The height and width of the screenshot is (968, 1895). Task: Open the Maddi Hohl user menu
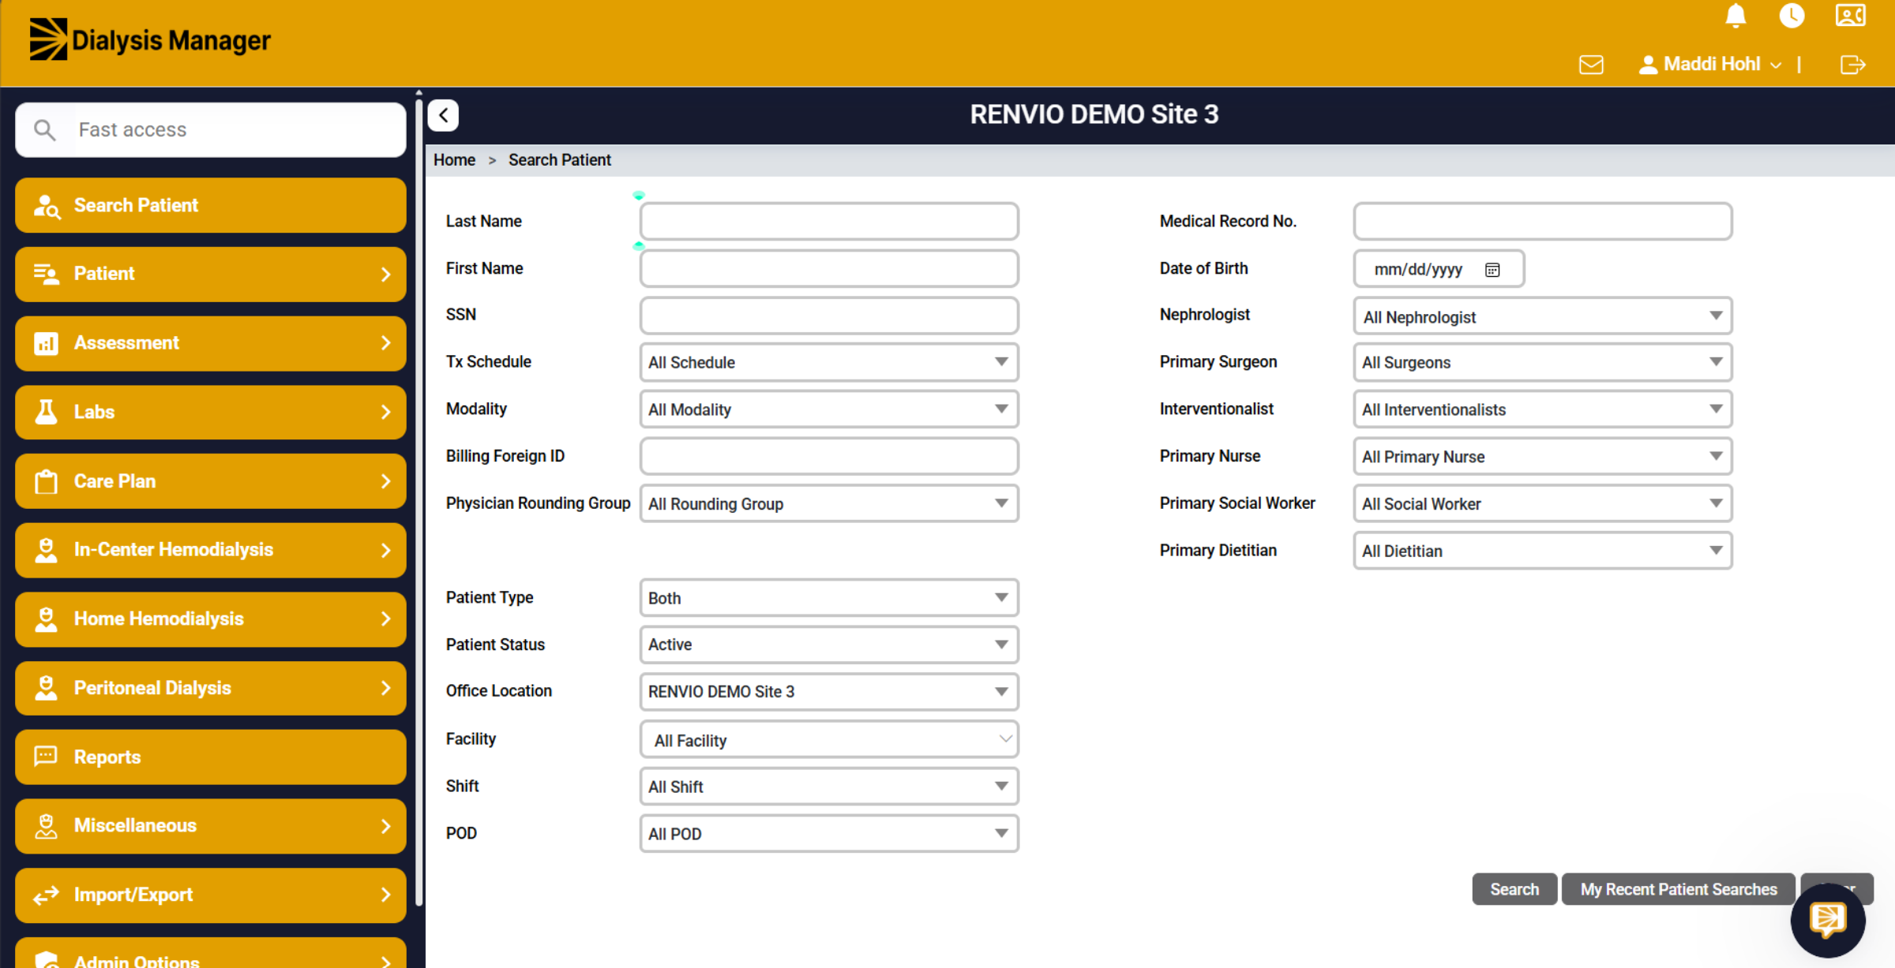1710,65
